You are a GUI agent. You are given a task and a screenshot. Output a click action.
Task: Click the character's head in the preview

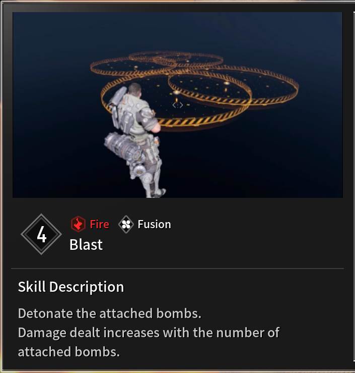(x=135, y=89)
